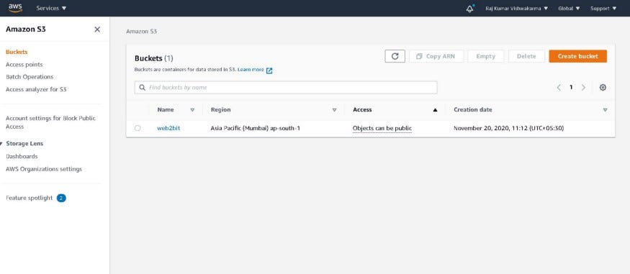Open the web2bit bucket link
Image resolution: width=630 pixels, height=274 pixels.
click(x=168, y=129)
